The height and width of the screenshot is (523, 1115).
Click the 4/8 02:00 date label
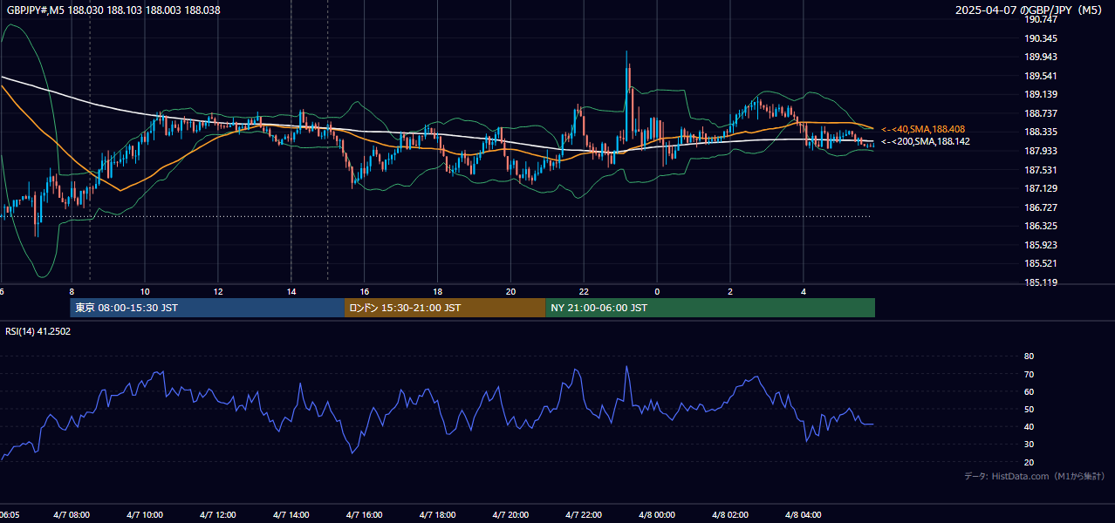point(730,515)
